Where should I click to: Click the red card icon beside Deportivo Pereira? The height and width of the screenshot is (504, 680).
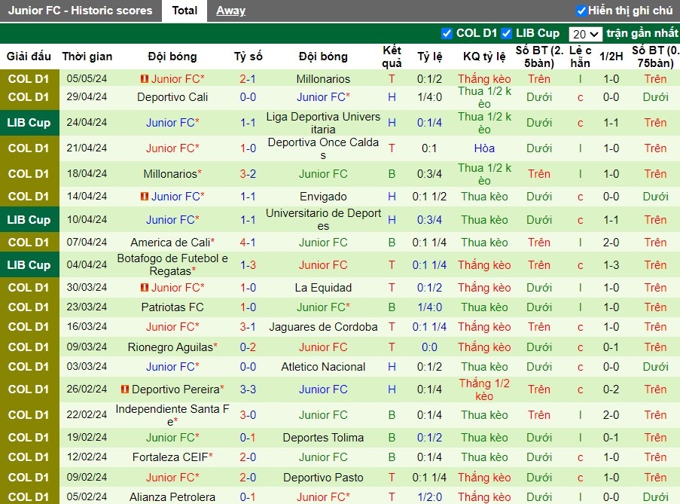tap(125, 389)
